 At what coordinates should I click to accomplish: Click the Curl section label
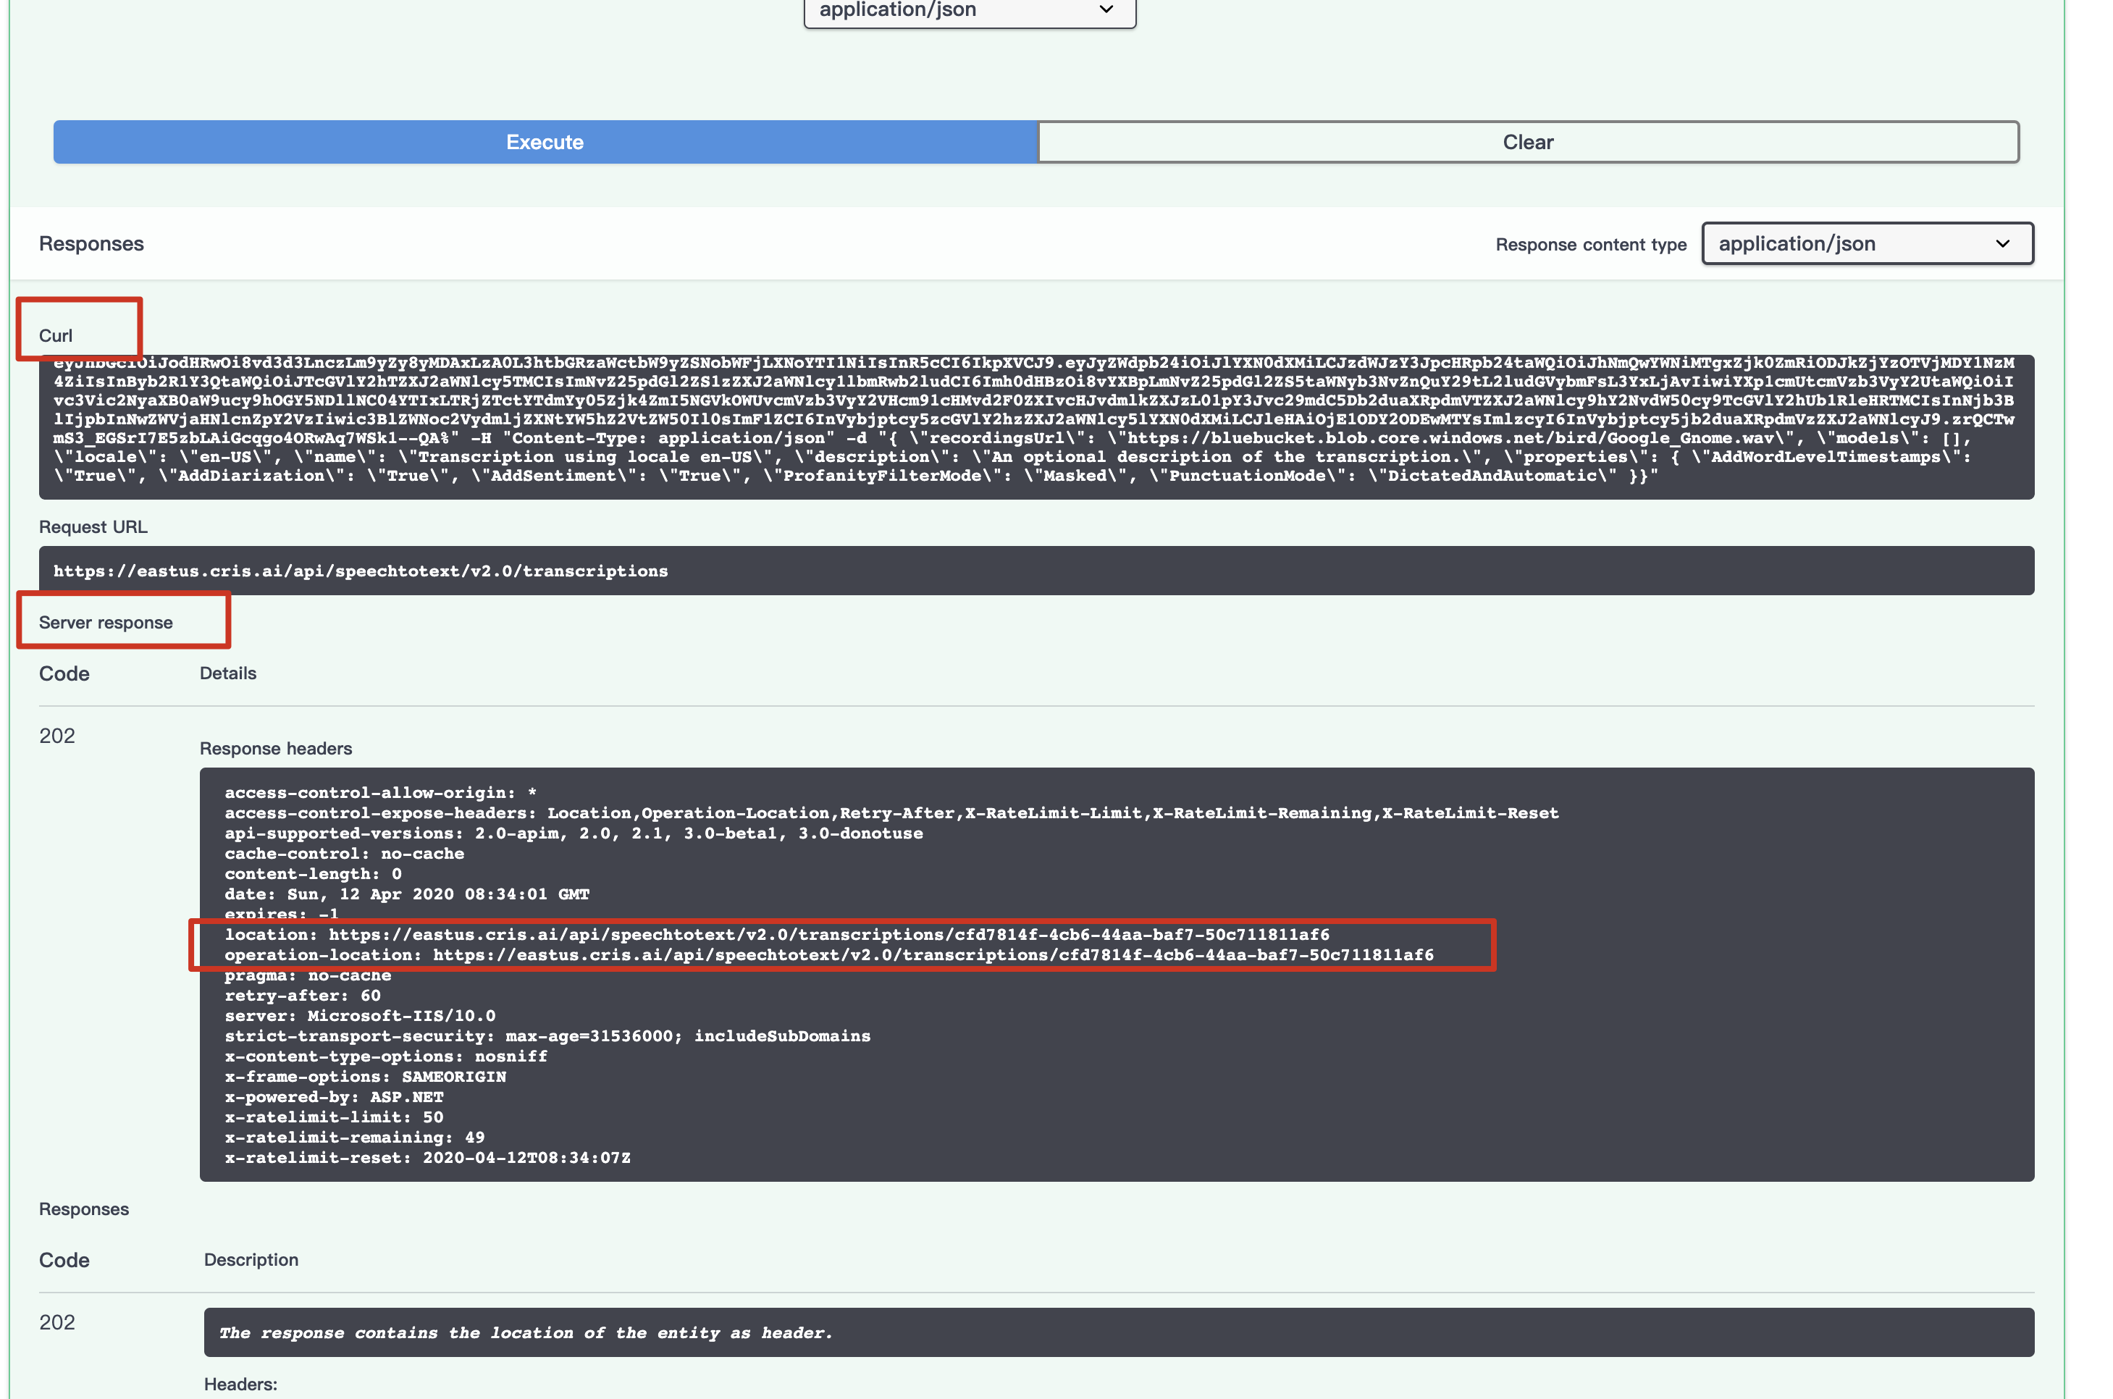[55, 335]
